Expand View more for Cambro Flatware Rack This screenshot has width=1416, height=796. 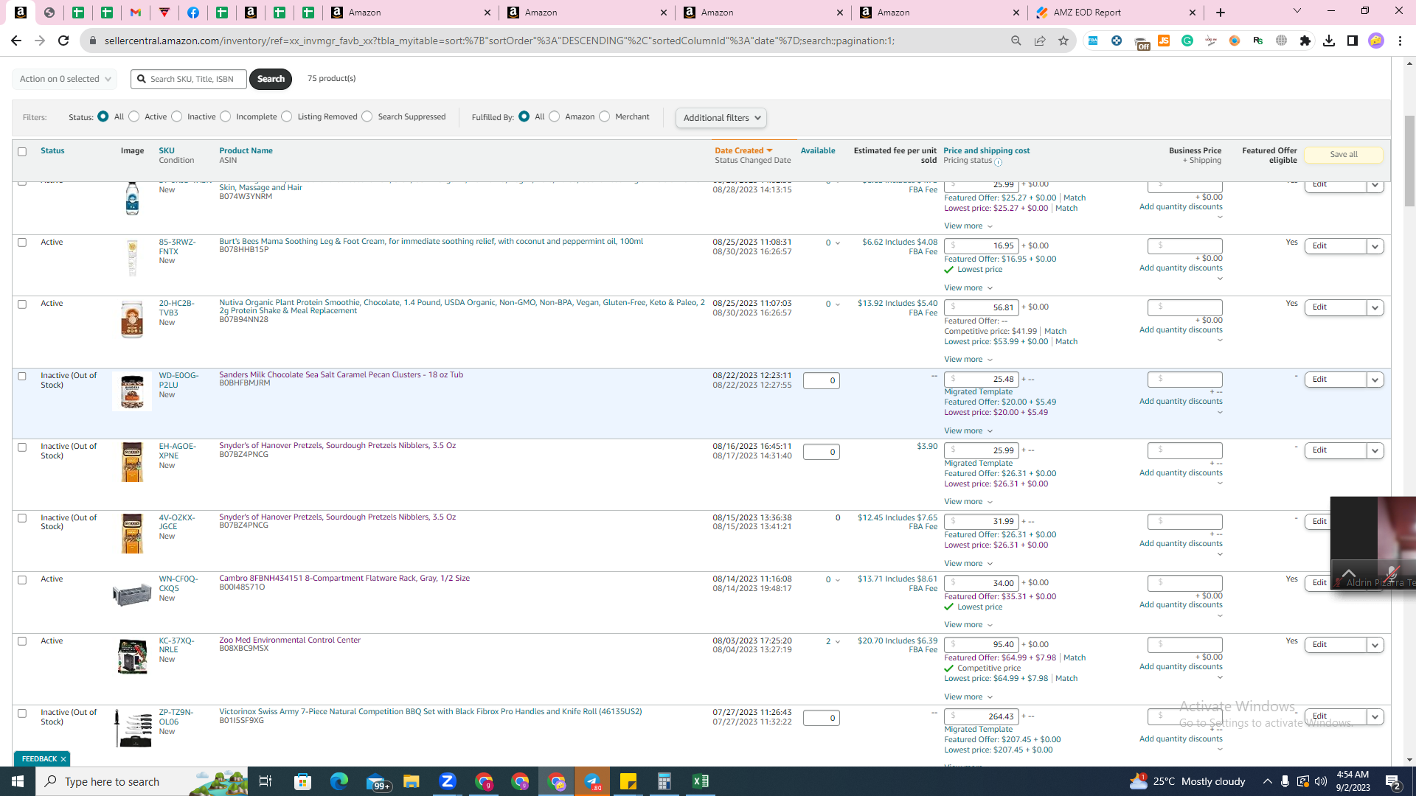[968, 625]
